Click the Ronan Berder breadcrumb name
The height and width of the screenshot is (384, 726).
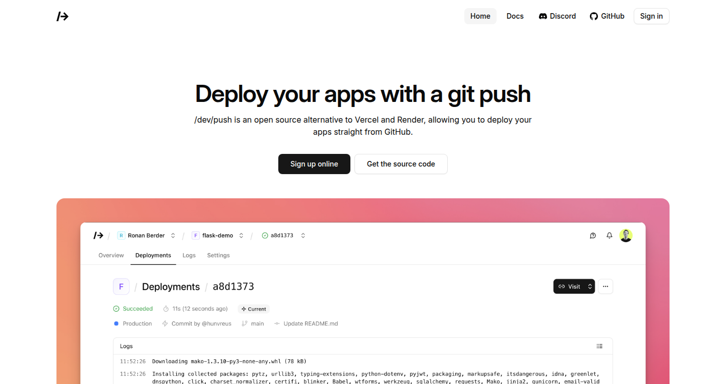146,235
